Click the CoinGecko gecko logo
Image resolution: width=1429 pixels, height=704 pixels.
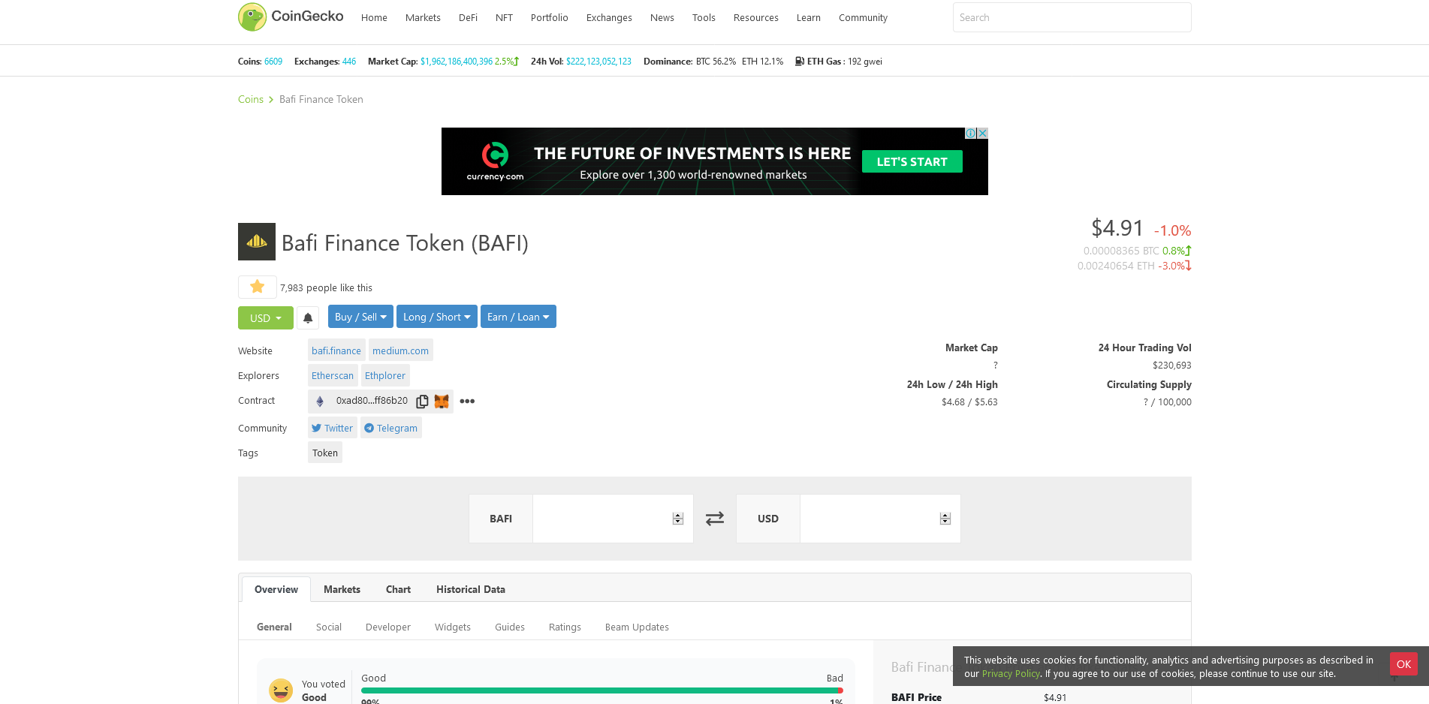tap(252, 17)
